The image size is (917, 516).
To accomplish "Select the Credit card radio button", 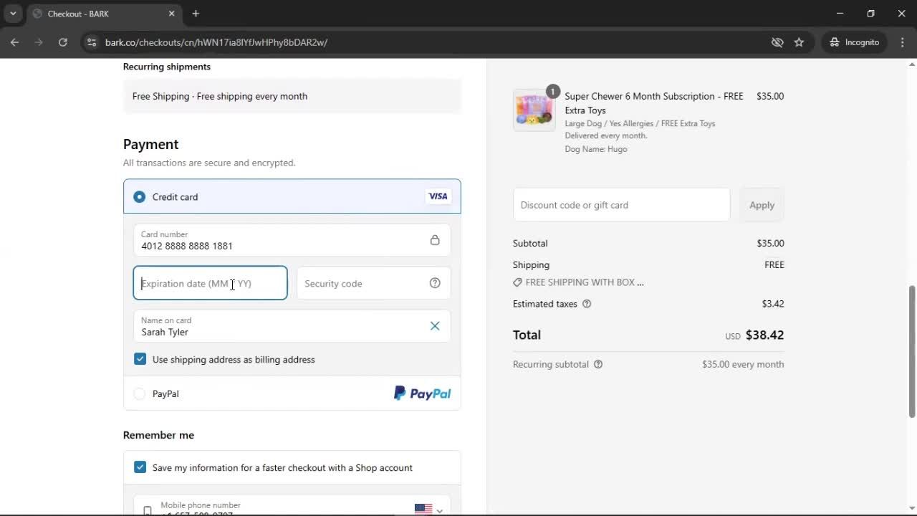I will [x=140, y=196].
